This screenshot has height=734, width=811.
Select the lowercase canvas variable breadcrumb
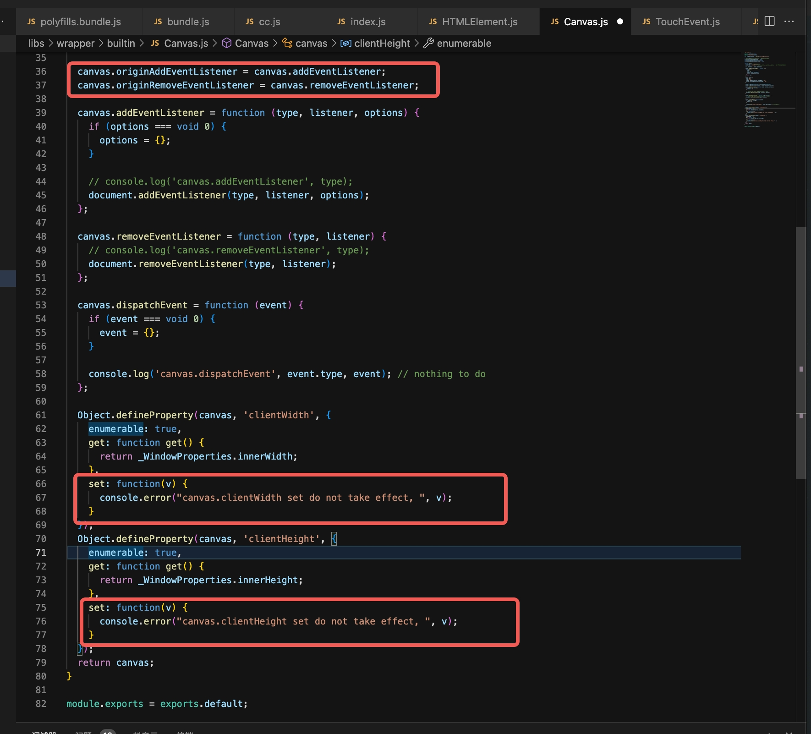[x=311, y=44]
